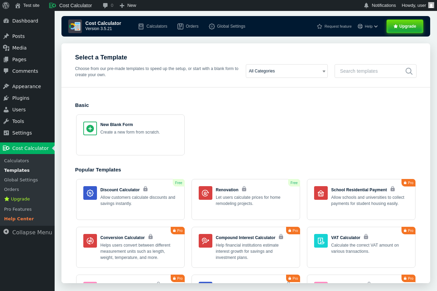This screenshot has height=291, width=437.
Task: Click the Collapse Menu arrow icon
Action: (6, 232)
